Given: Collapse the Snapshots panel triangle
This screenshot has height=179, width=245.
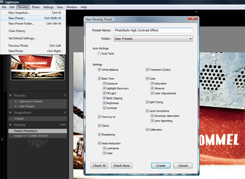Looking at the screenshot, I should 11,112.
